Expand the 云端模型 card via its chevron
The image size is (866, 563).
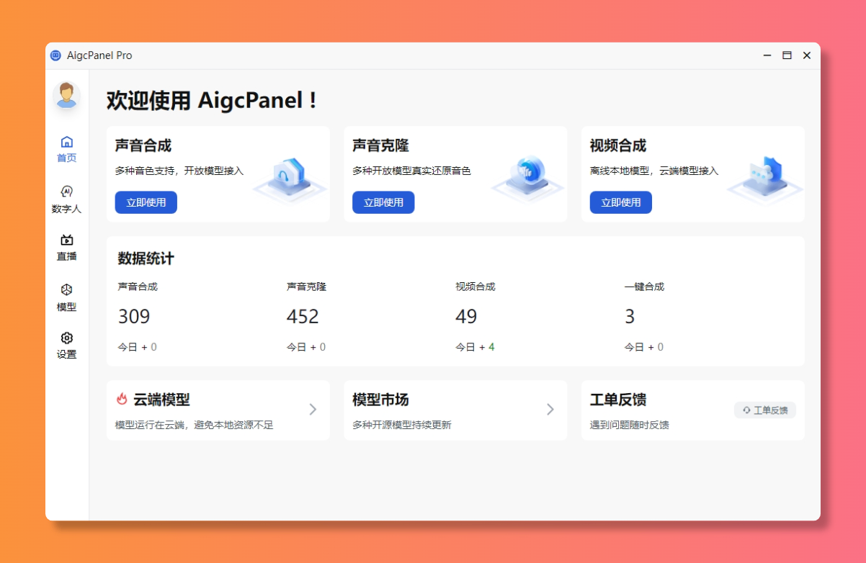coord(313,409)
